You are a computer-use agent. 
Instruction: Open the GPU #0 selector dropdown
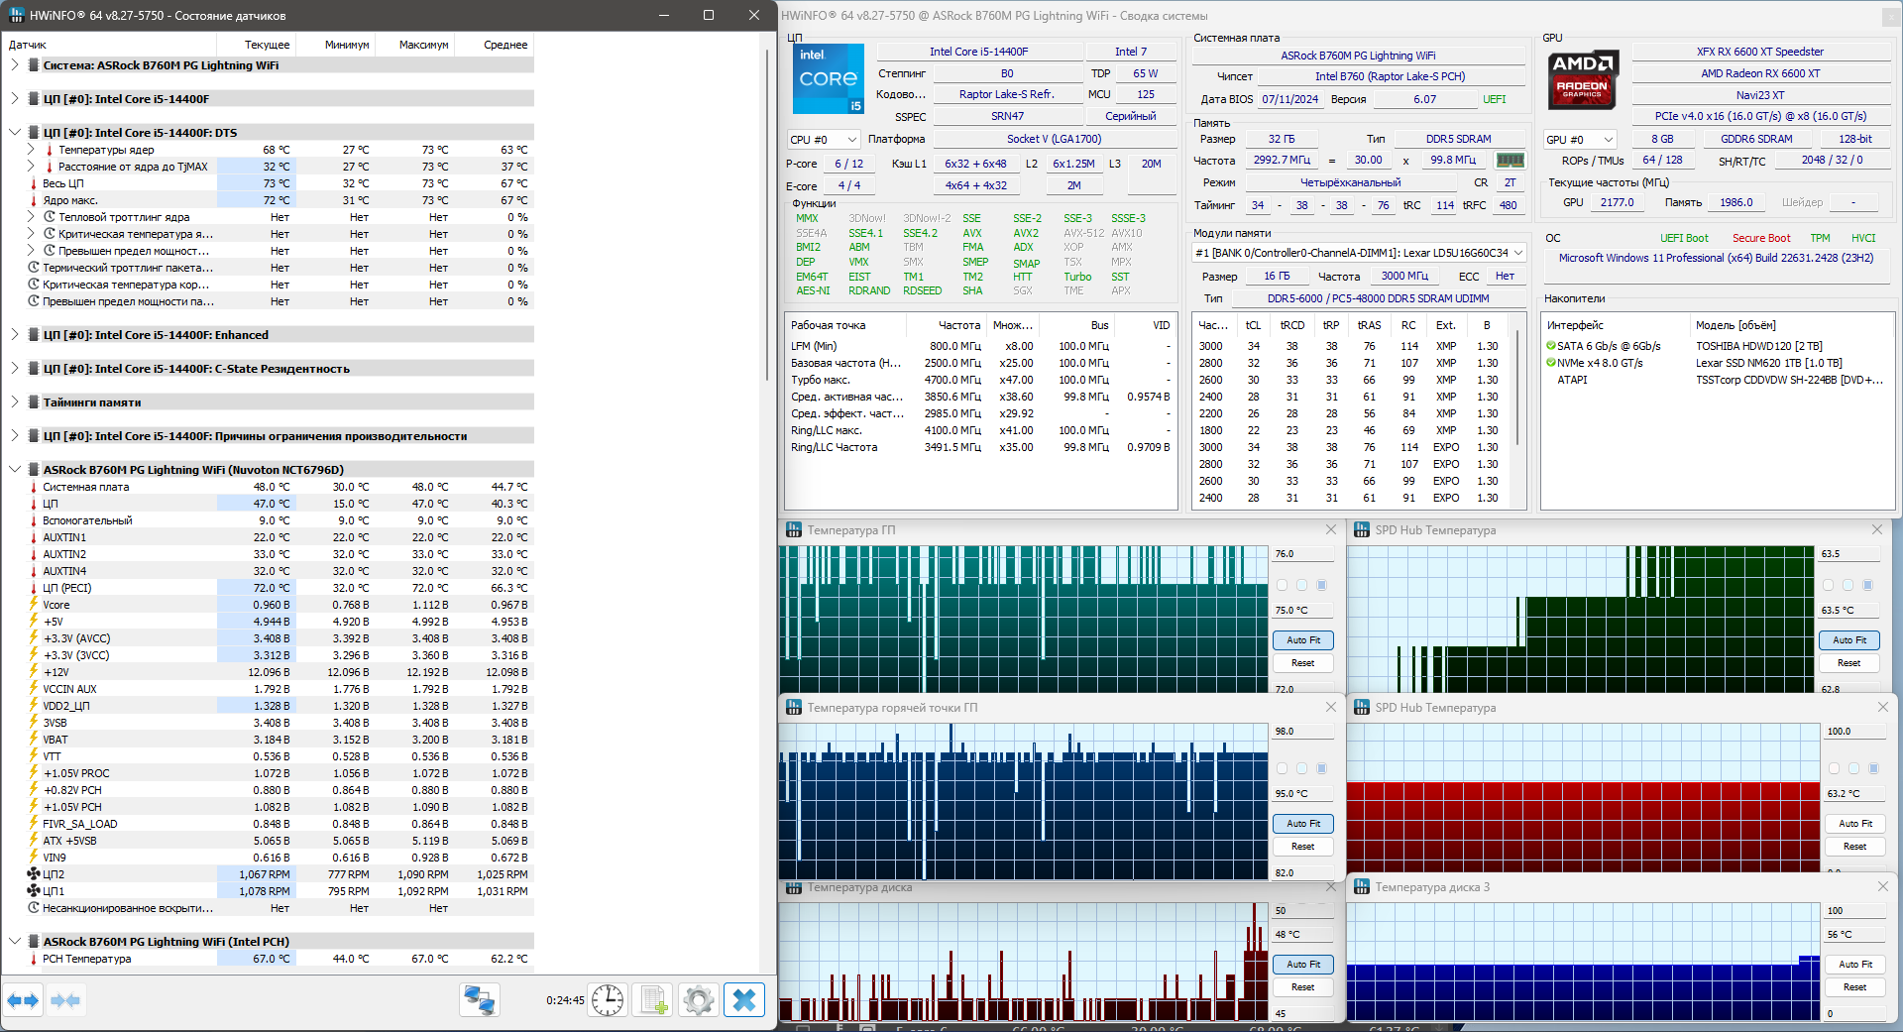click(1580, 140)
